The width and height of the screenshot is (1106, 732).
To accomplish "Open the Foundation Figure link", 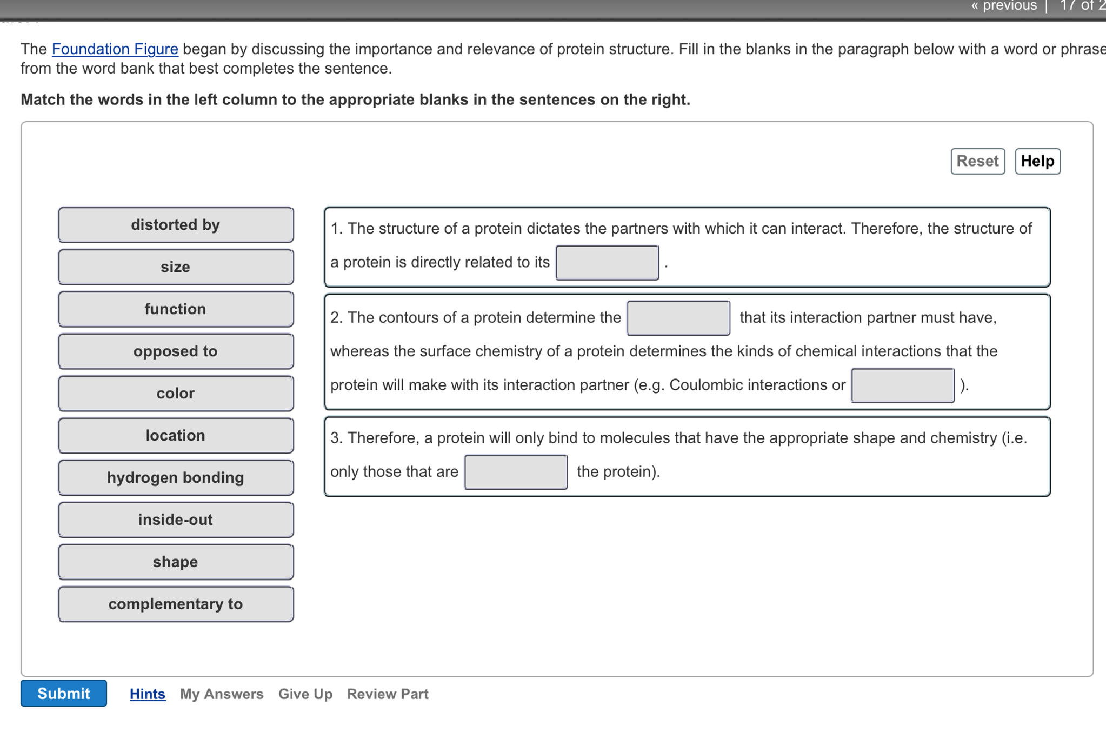I will pyautogui.click(x=115, y=49).
